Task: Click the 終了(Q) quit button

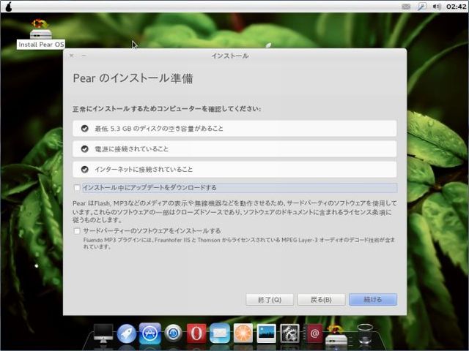Action: pos(270,300)
